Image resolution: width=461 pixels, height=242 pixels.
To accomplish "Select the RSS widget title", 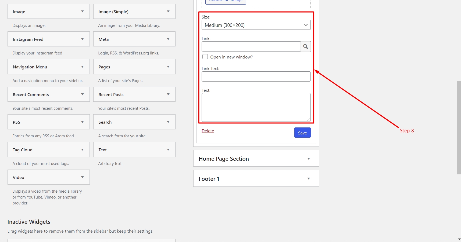I will pos(16,122).
